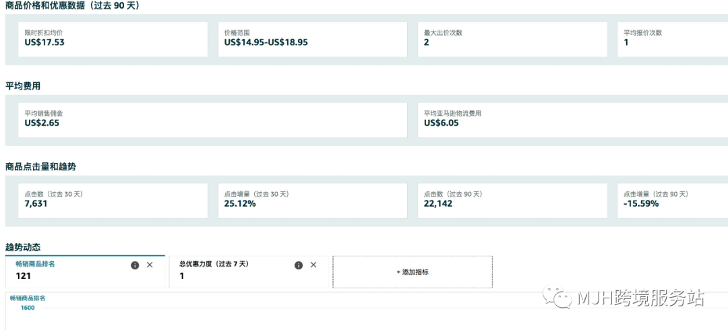This screenshot has height=330, width=728.
Task: Select the 平均亚马逊物流费用 card
Action: point(572,120)
